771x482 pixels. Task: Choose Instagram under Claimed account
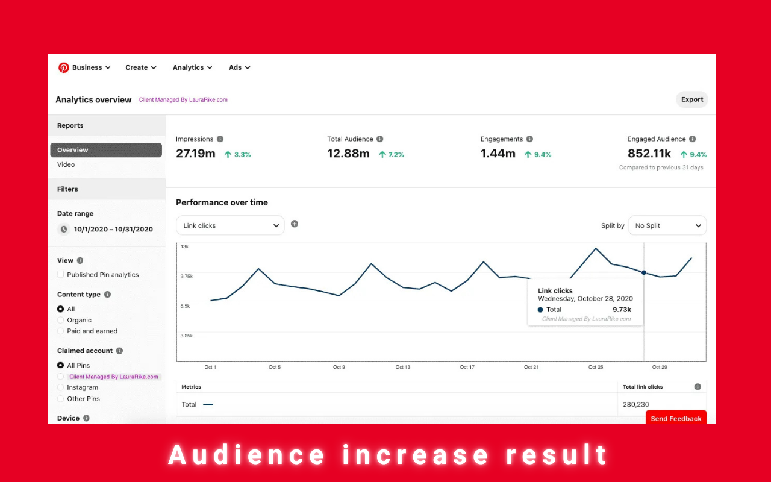(61, 387)
